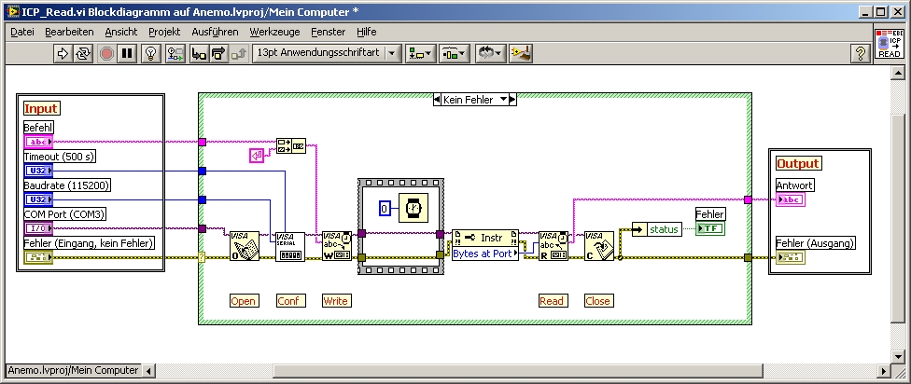This screenshot has height=384, width=911.
Task: Open the align objects dropdown
Action: pyautogui.click(x=421, y=53)
